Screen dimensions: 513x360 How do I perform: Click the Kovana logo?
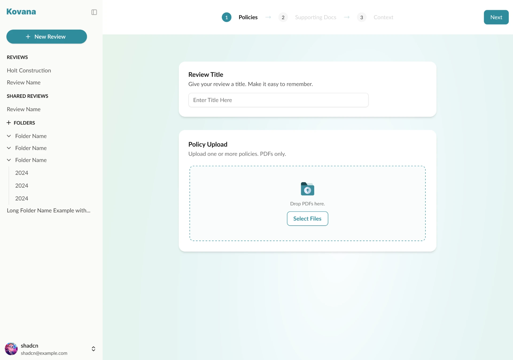(21, 12)
